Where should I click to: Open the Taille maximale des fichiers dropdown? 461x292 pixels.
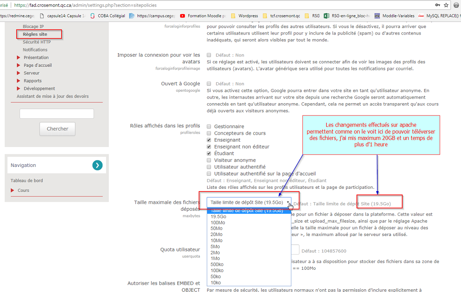[x=249, y=203]
